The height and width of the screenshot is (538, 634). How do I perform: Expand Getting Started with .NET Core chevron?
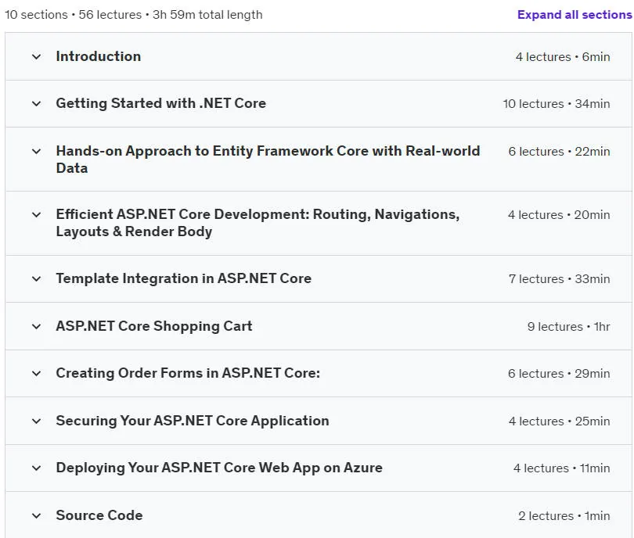pyautogui.click(x=36, y=104)
